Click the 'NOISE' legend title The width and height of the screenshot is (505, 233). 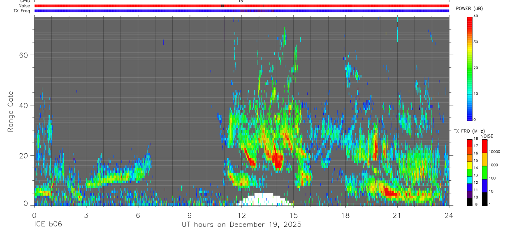click(486, 136)
